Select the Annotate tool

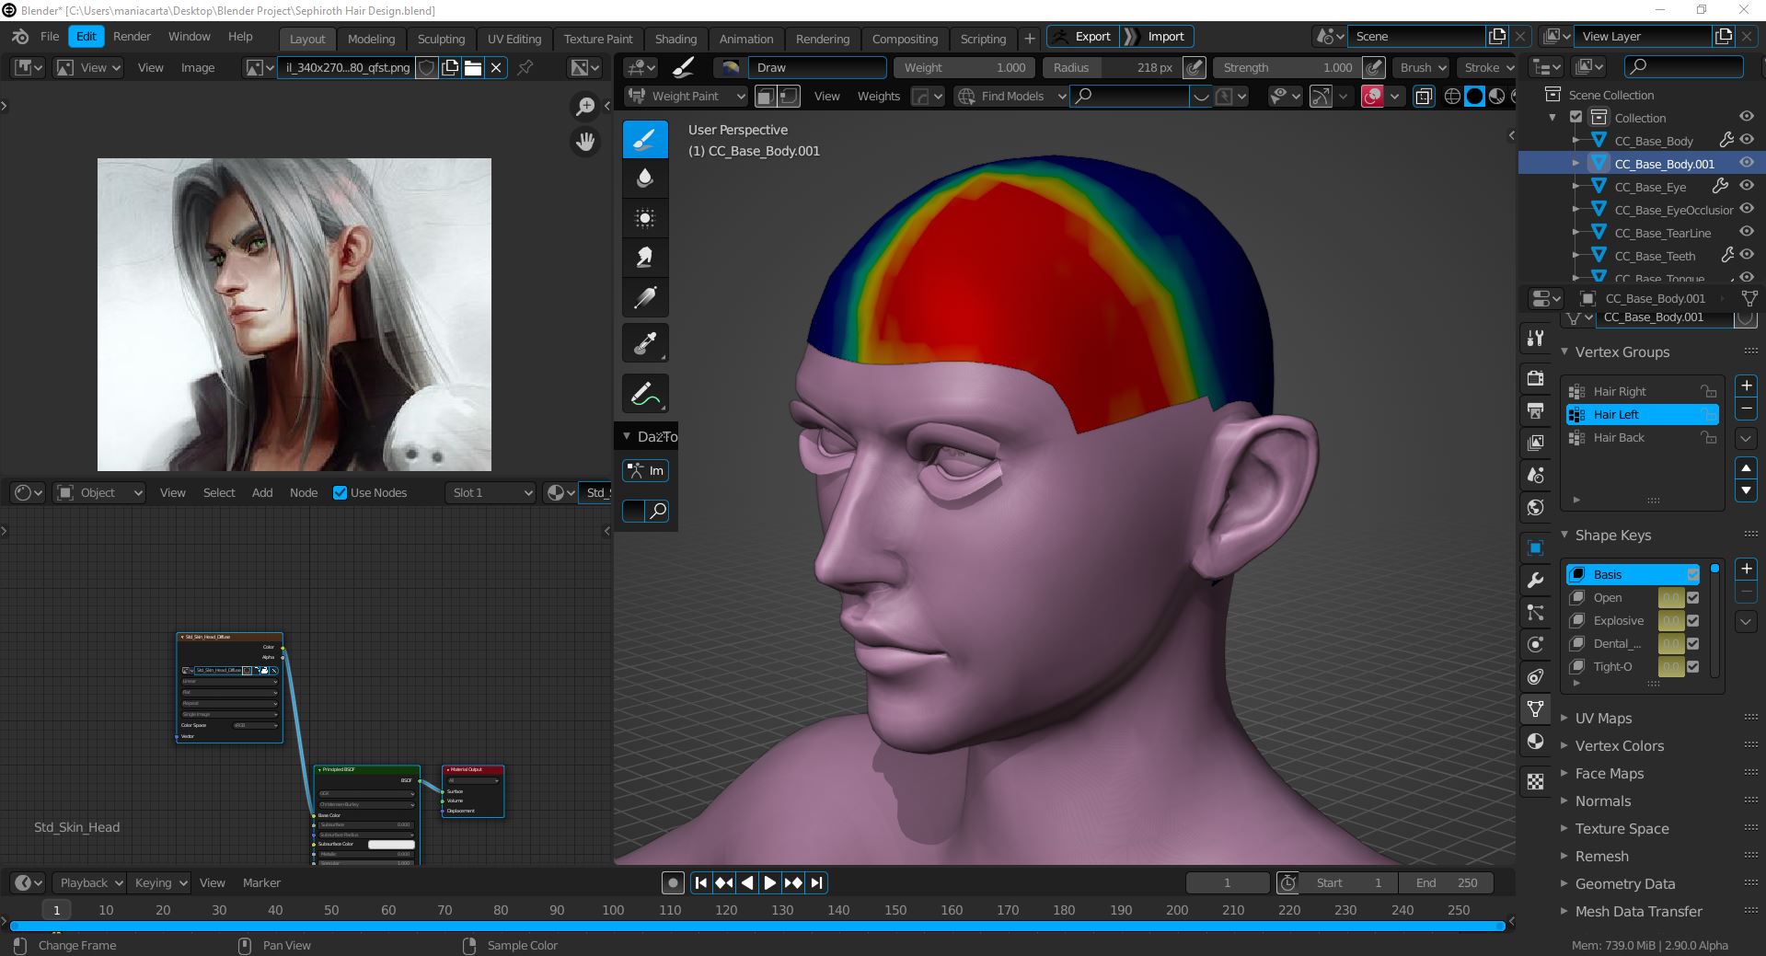645,394
